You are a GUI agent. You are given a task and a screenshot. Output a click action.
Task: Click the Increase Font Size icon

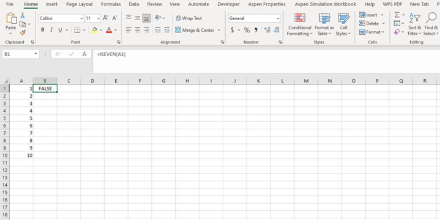(x=106, y=18)
